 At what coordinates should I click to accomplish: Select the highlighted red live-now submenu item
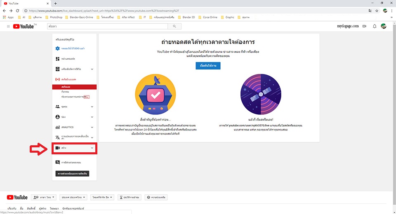(x=74, y=87)
